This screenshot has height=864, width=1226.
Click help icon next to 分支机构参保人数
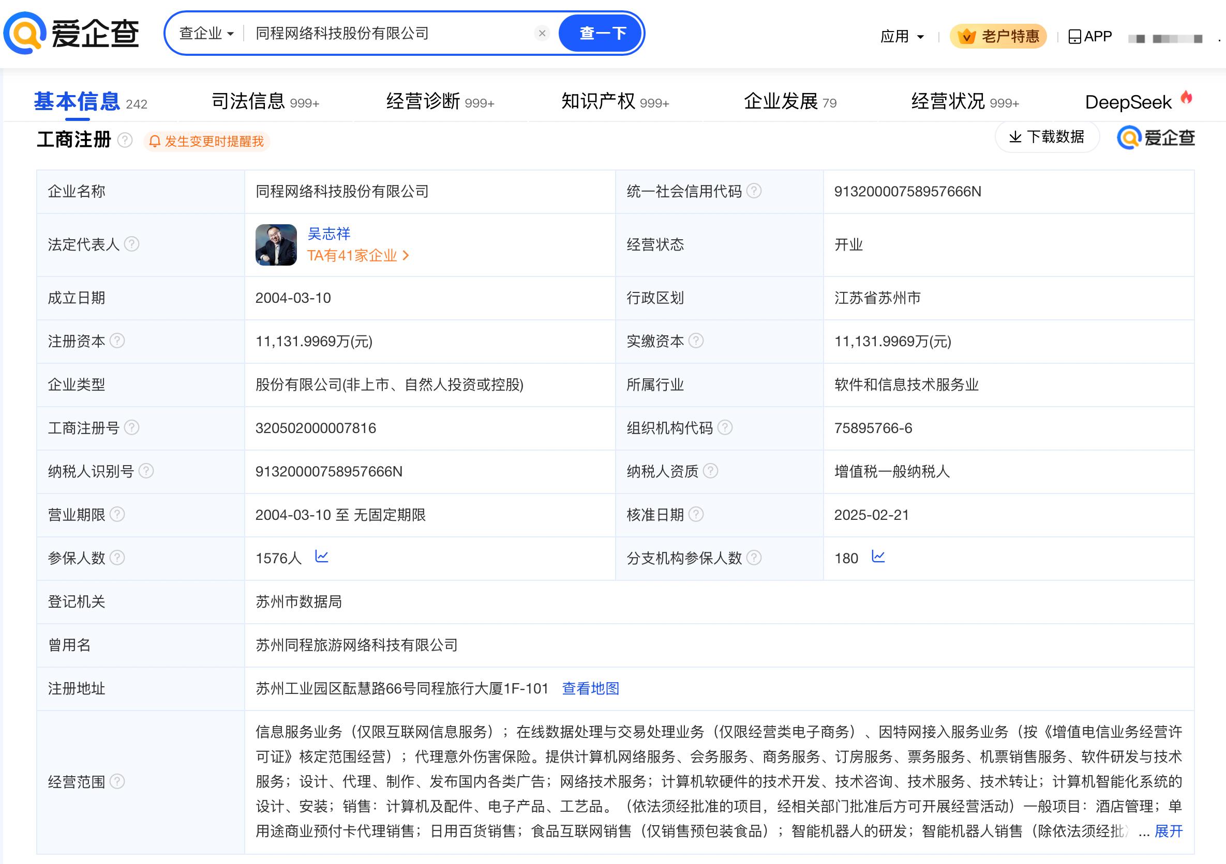[753, 558]
